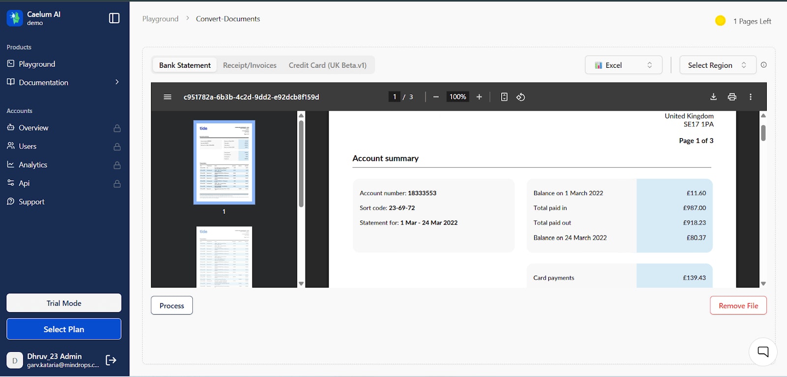Rotate the document with the rotate icon

[x=520, y=97]
